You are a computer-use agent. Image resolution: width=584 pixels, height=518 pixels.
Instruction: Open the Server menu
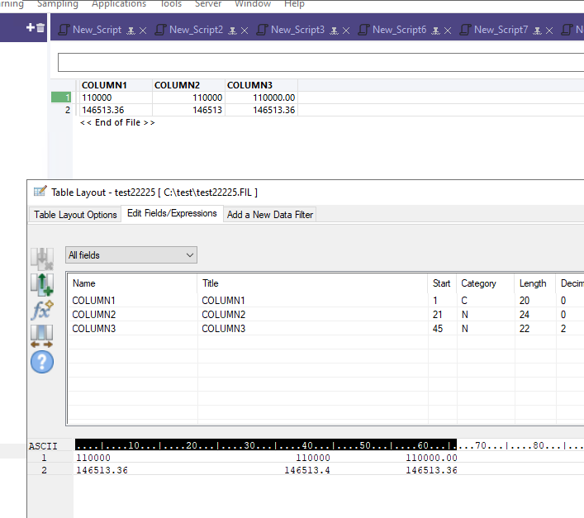coord(208,4)
